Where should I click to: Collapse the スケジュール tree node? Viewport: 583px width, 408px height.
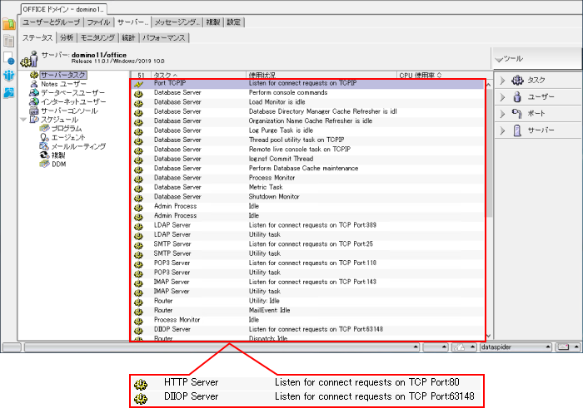tap(24, 120)
